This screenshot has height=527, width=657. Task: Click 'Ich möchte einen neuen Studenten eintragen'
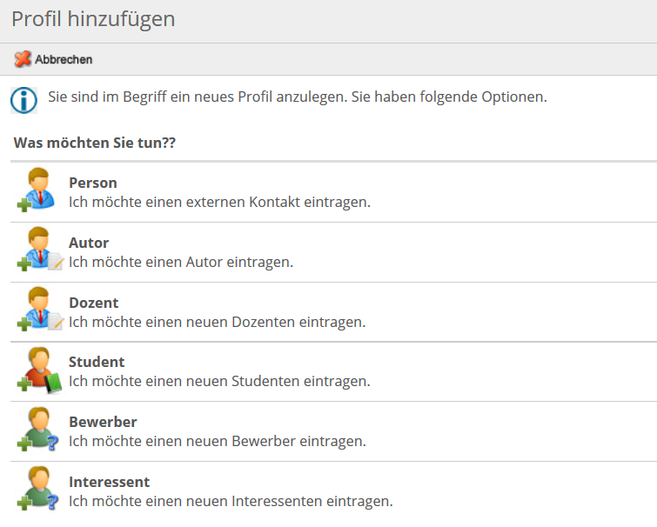[219, 381]
